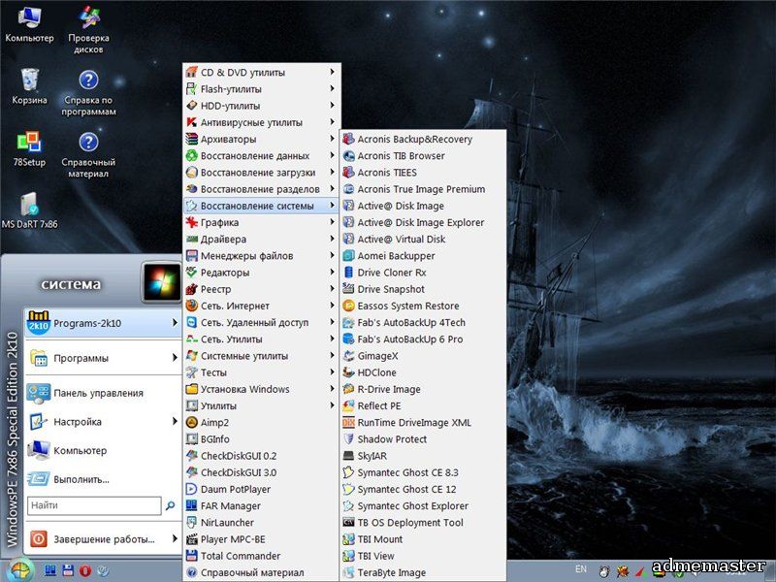Click the Aimp2 player icon

[x=191, y=422]
